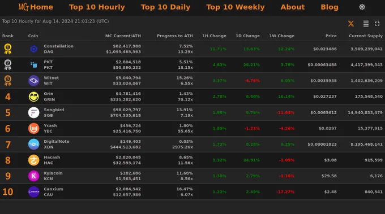
Task: Click Constellation price $0.023486
Action: click(x=325, y=49)
